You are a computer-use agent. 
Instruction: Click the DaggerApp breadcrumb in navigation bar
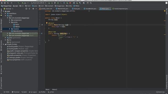click(6, 6)
